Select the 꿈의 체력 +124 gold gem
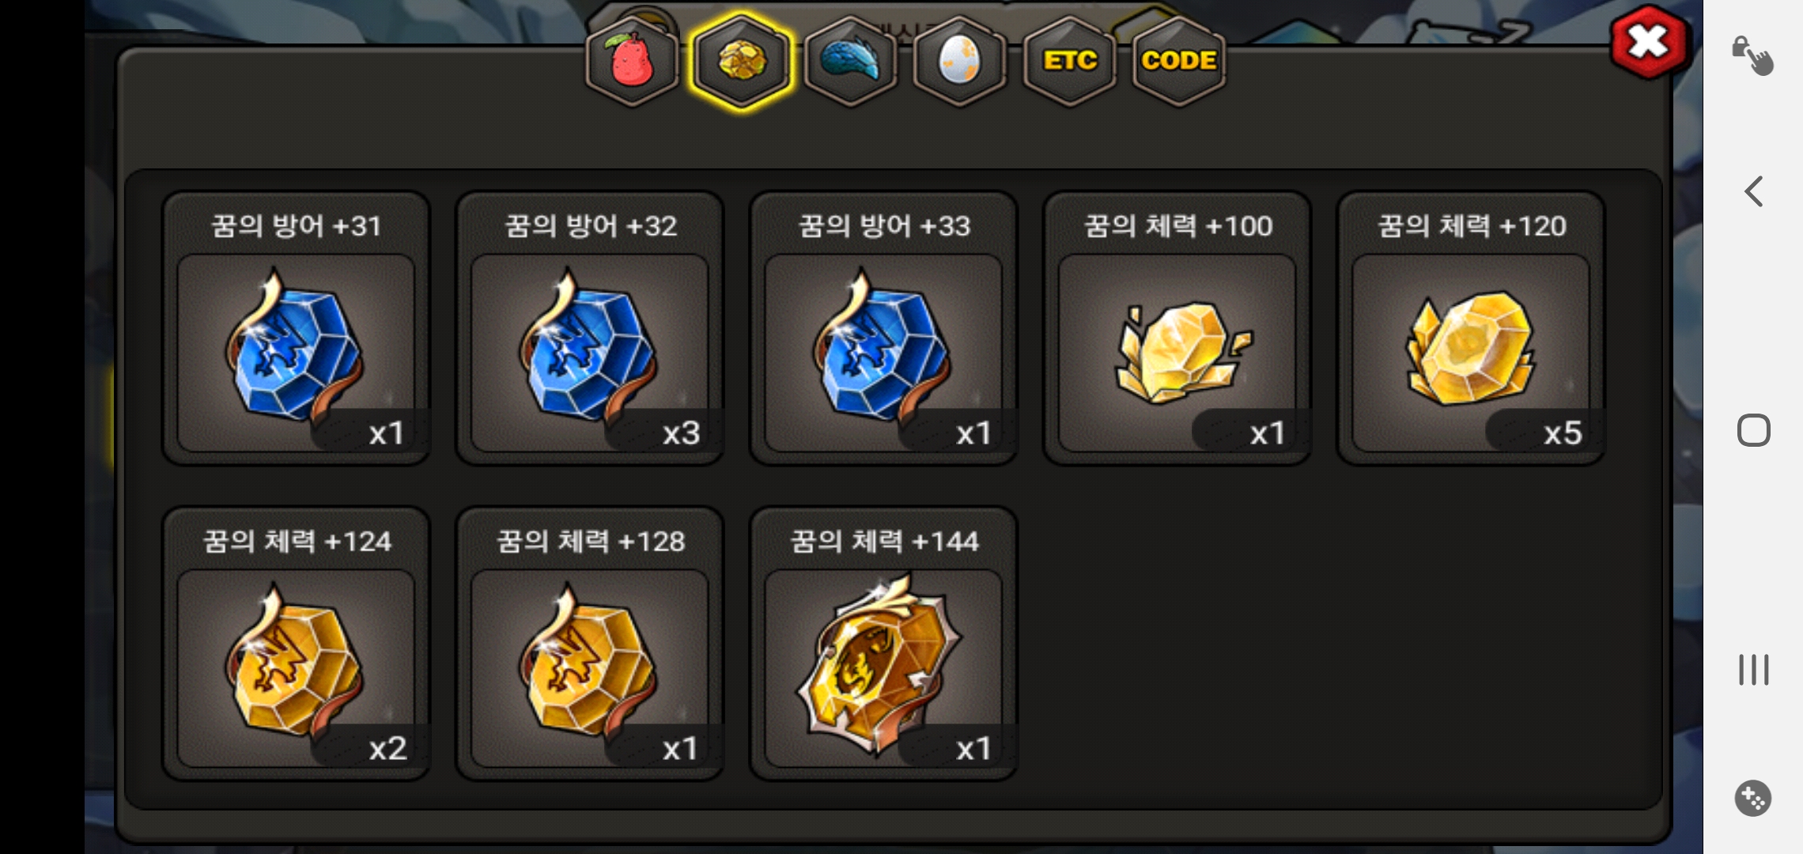Viewport: 1803px width, 854px height. pyautogui.click(x=296, y=644)
